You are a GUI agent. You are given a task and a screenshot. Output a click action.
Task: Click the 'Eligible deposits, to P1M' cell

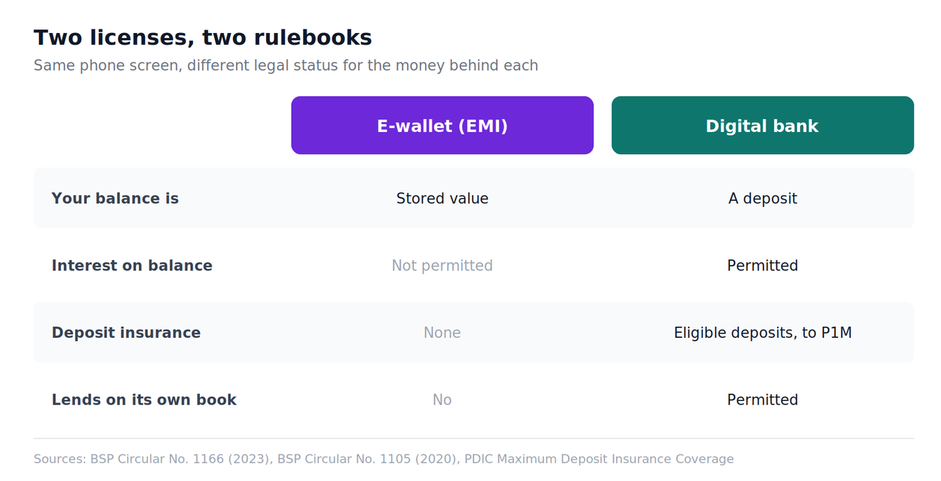pos(762,333)
